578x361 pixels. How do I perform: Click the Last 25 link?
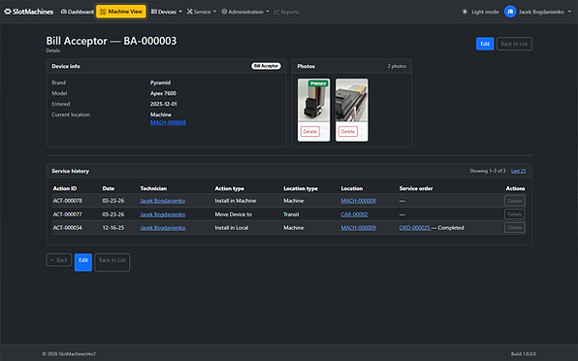[x=518, y=171]
